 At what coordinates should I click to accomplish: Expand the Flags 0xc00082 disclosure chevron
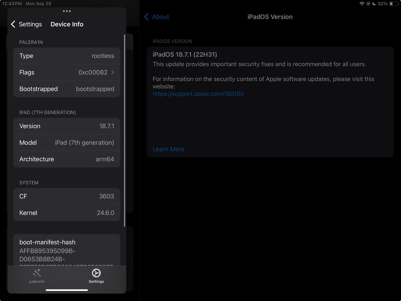pyautogui.click(x=114, y=73)
